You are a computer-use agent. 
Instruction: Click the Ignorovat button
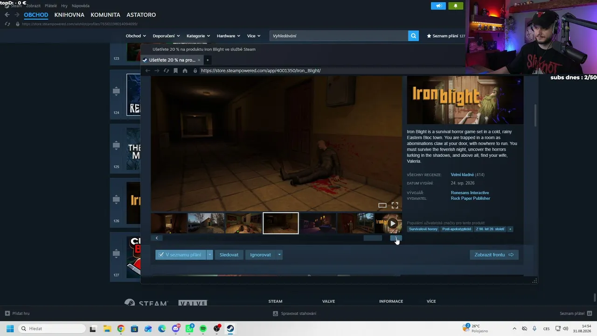(260, 255)
